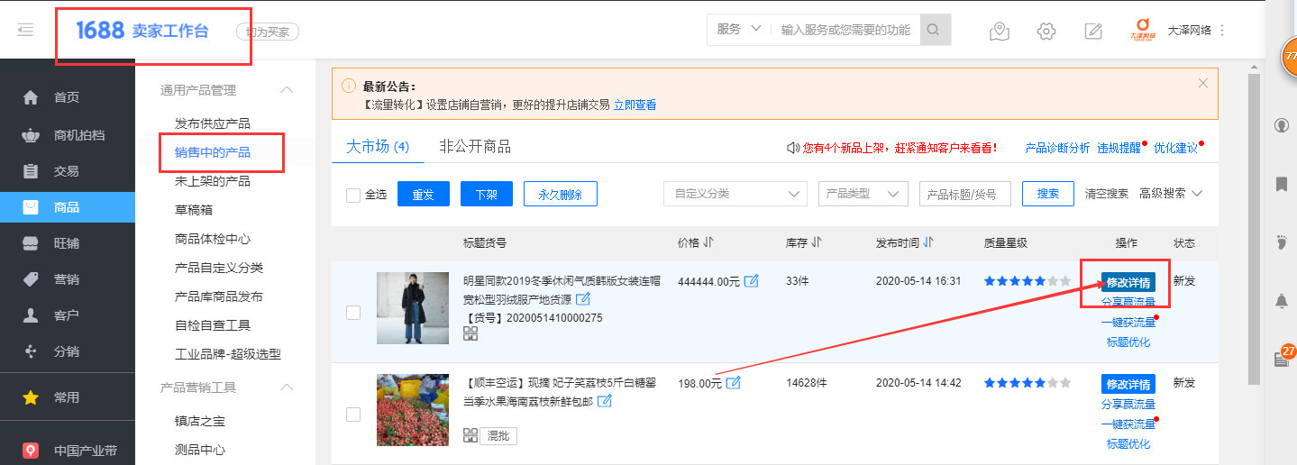Open the 首页 home icon in sidebar

click(x=31, y=97)
